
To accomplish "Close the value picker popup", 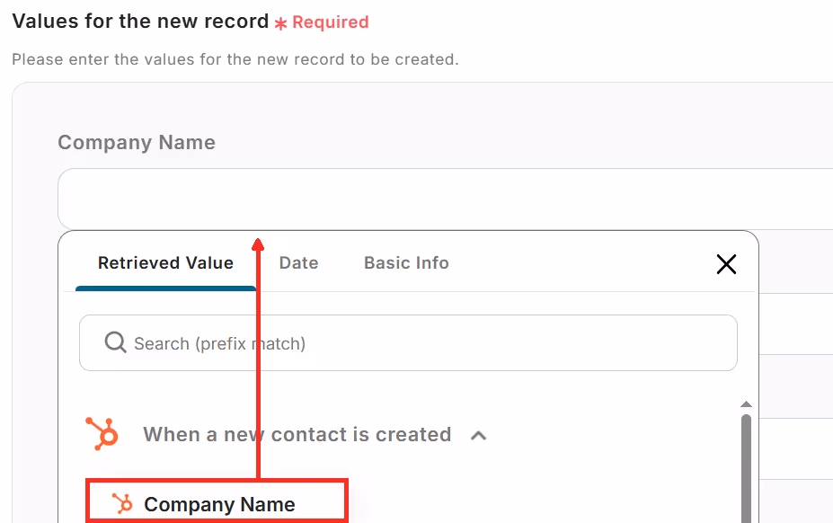I will tap(726, 263).
